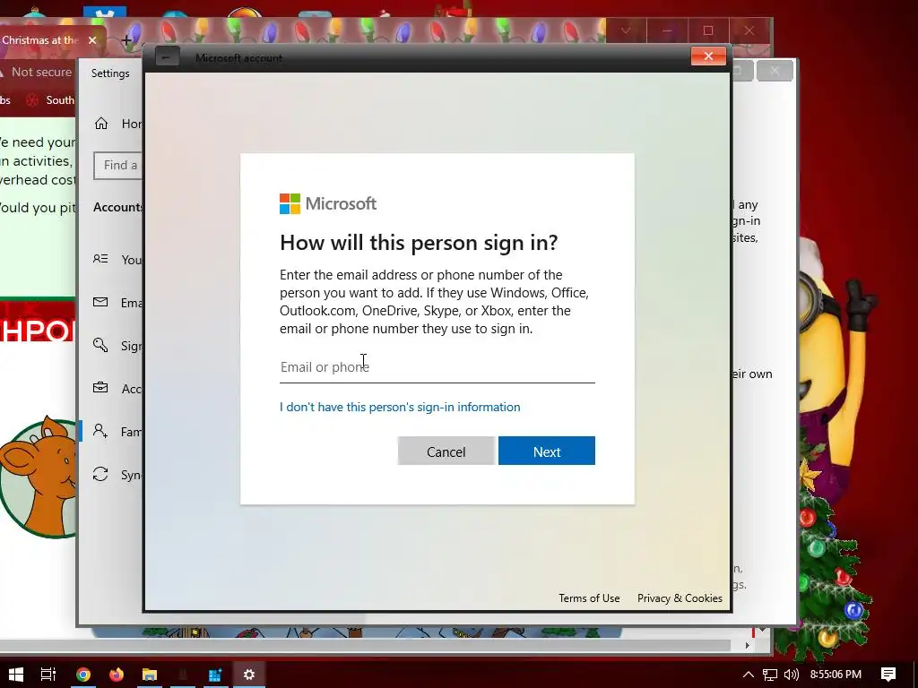Select Email & accounts envelope icon

click(100, 303)
